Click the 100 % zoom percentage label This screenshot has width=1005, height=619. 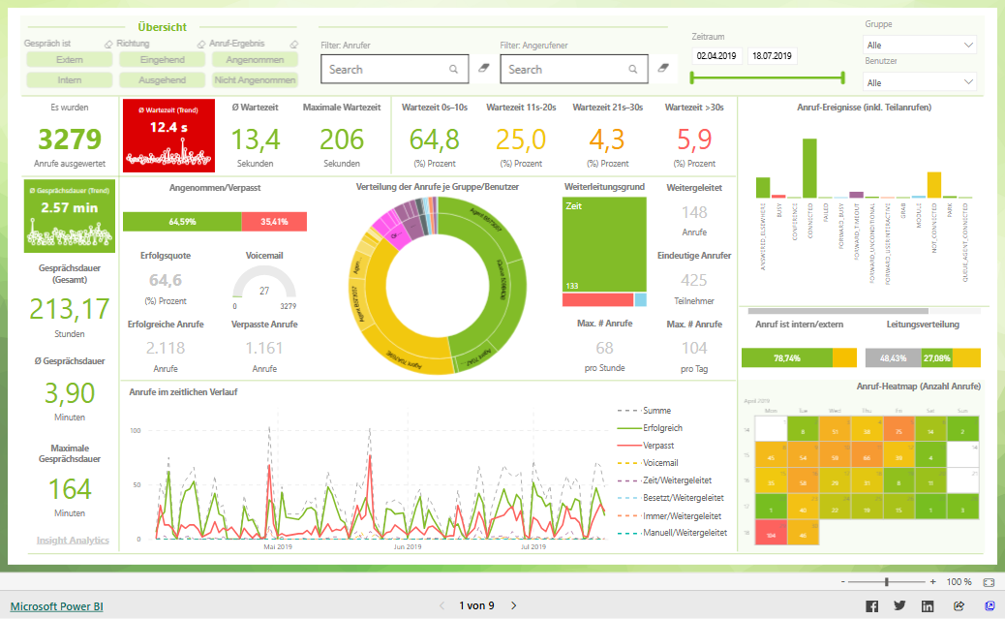point(959,582)
